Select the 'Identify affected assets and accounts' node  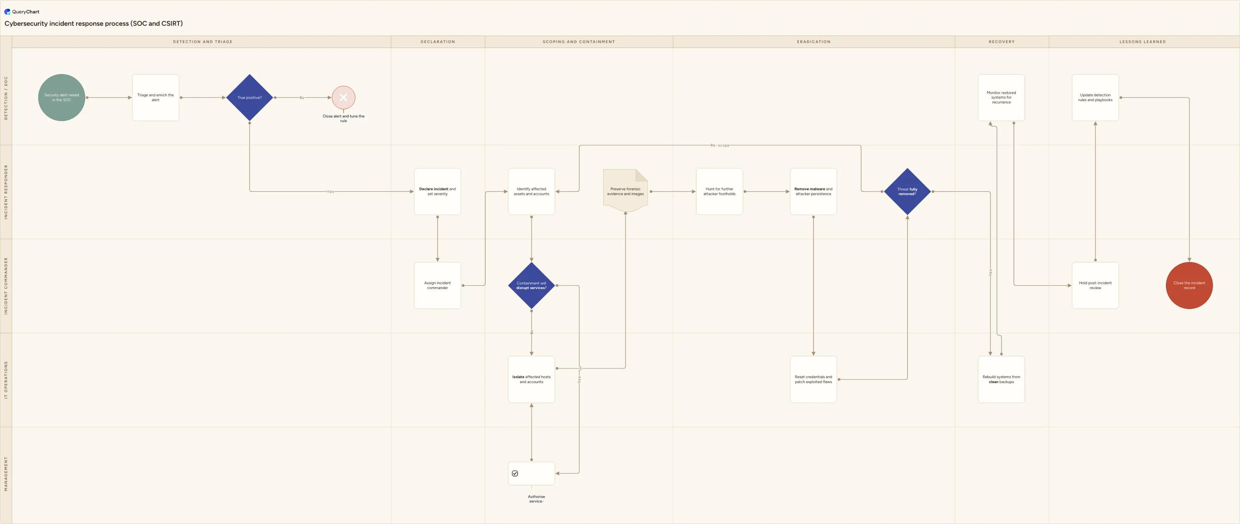[x=531, y=192]
